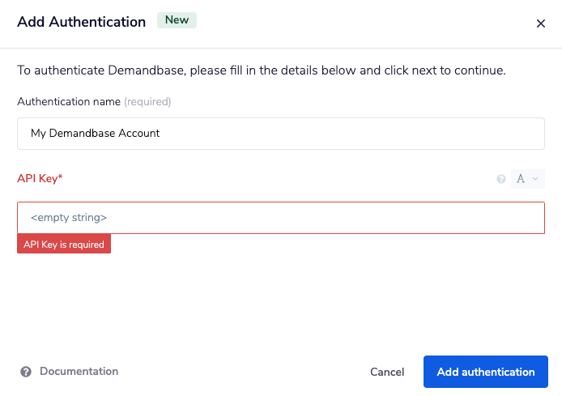Click the gray '(required)' hint text
This screenshot has width=562, height=396.
[x=147, y=102]
